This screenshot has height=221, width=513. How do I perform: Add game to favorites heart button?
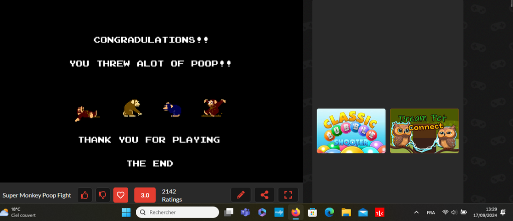coord(121,195)
